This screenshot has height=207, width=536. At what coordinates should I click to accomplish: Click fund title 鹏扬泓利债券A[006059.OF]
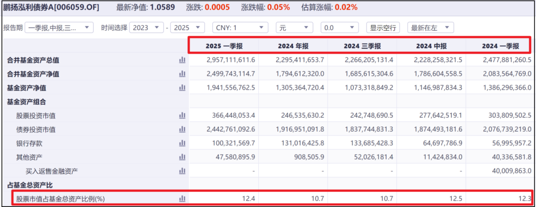(x=51, y=7)
